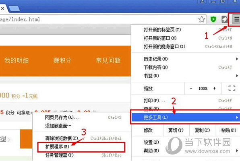240x163 pixels.
Task: Click the 积分 可换取 text on page
Action: [19, 113]
